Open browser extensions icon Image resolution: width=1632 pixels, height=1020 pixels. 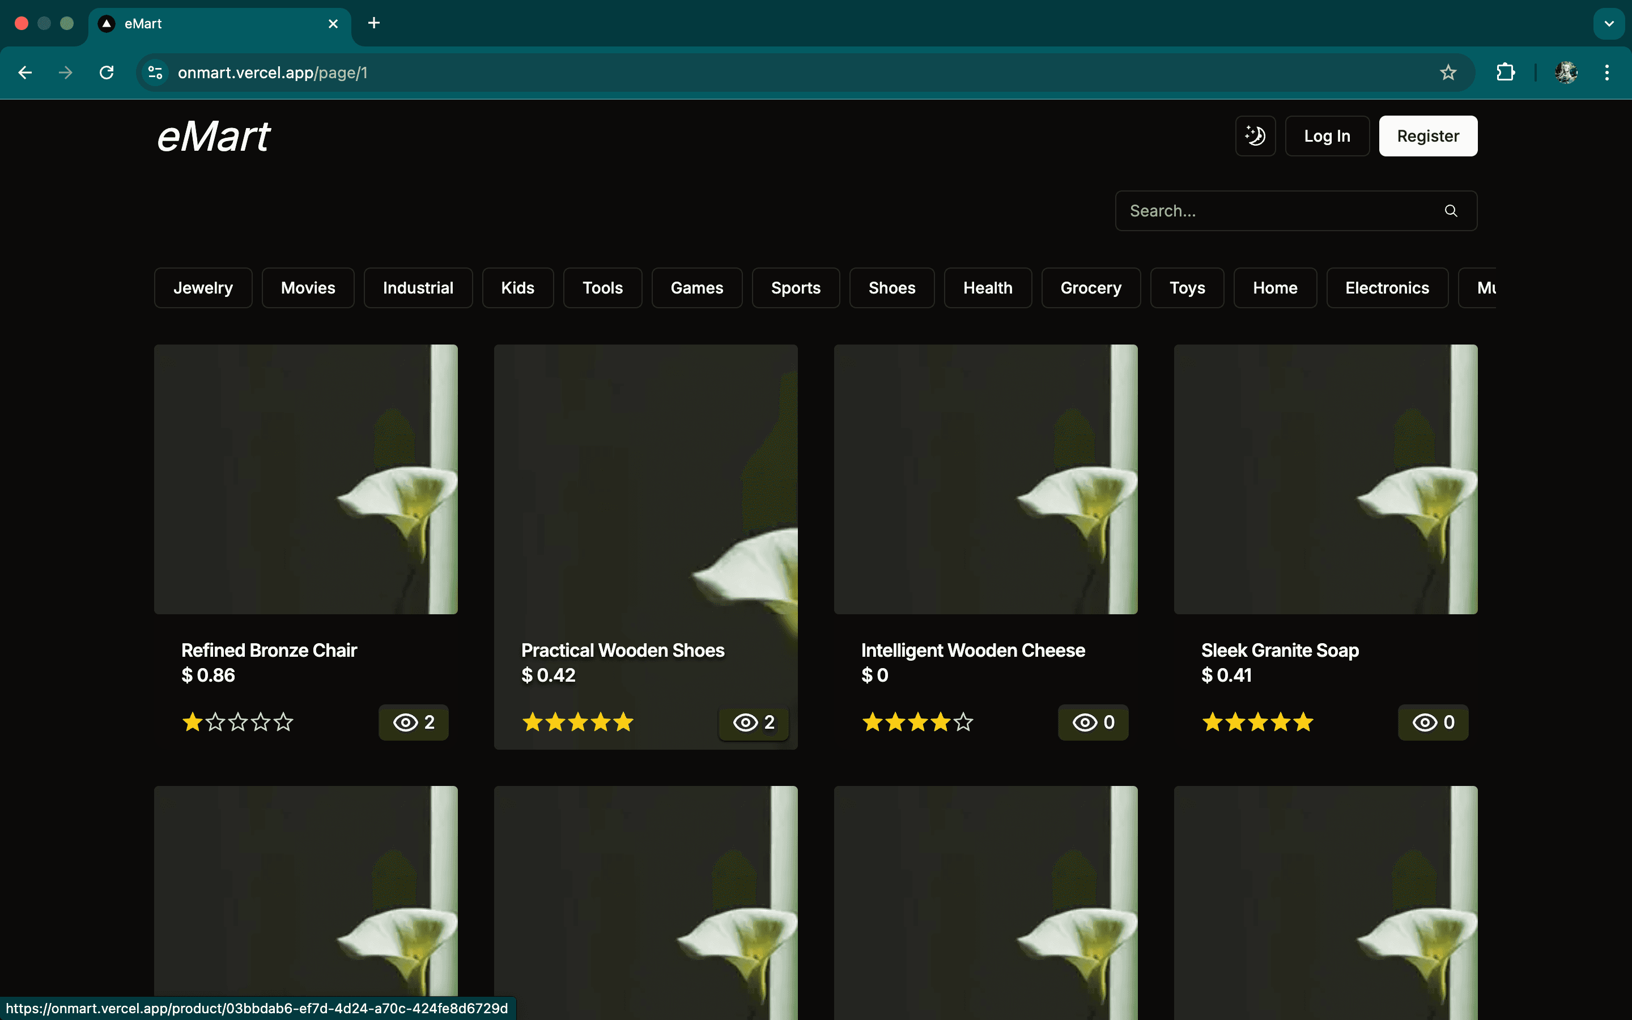(1506, 72)
